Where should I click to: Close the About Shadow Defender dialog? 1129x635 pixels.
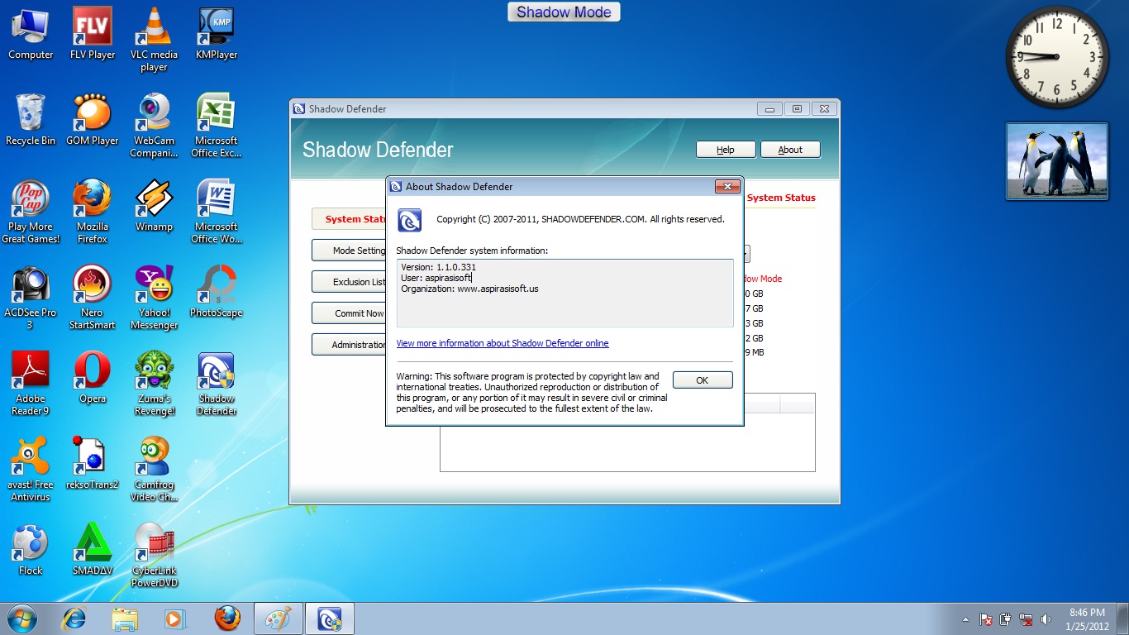coord(726,187)
